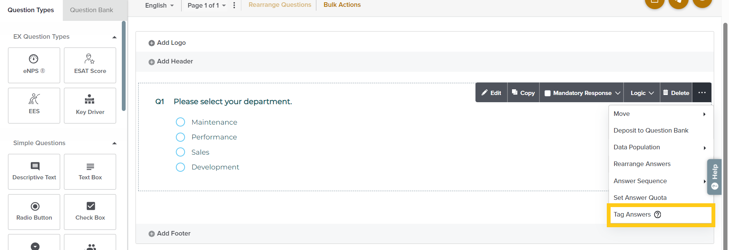Expand the Logic dropdown

642,93
